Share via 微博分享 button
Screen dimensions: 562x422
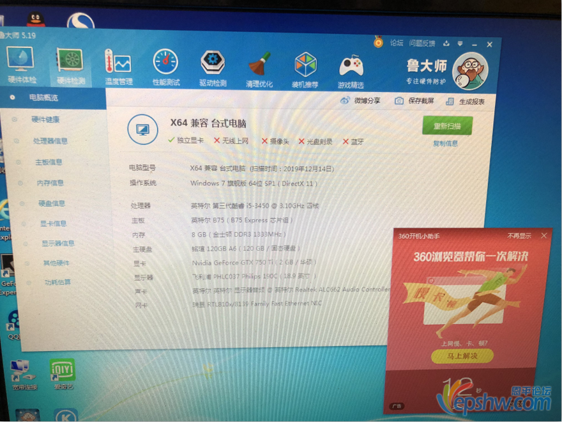360,100
